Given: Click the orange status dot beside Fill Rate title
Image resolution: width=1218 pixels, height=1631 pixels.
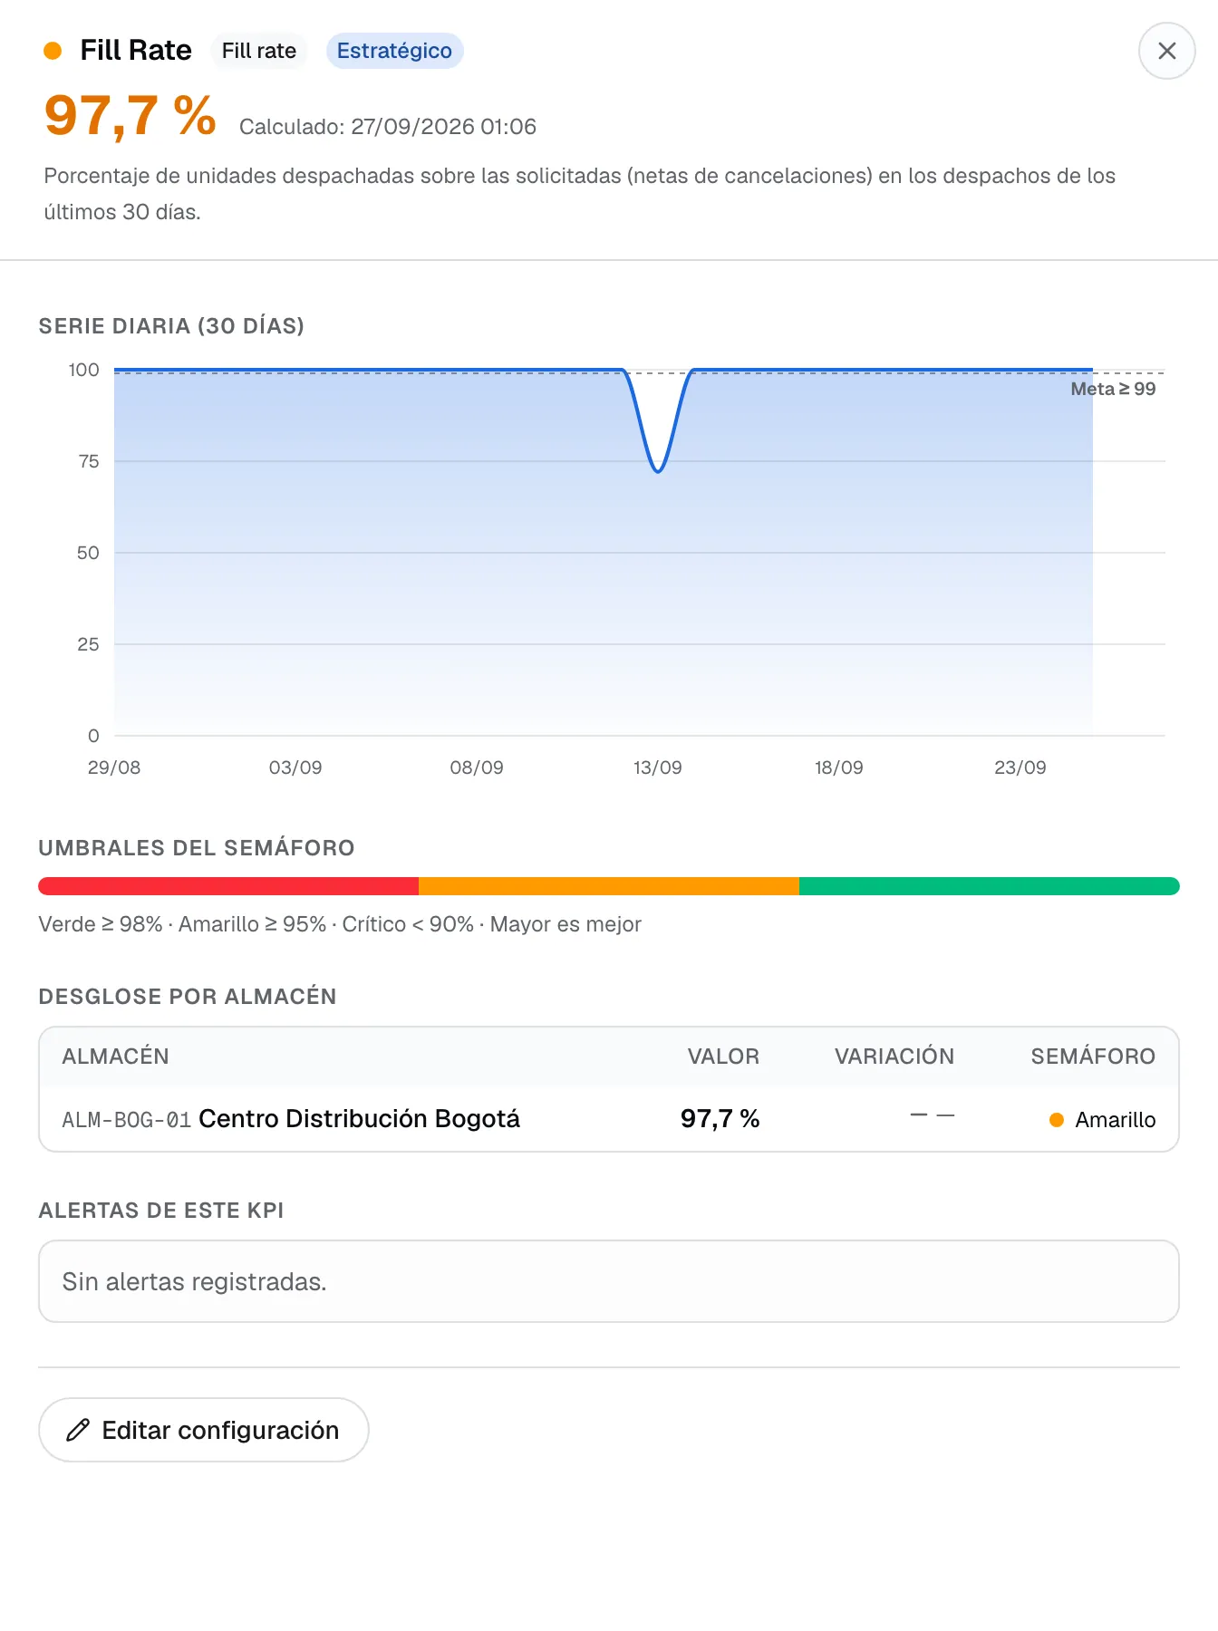Looking at the screenshot, I should (x=53, y=51).
